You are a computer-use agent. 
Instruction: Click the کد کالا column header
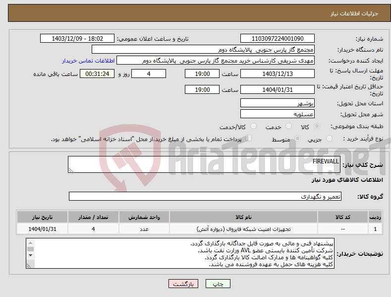click(x=342, y=217)
